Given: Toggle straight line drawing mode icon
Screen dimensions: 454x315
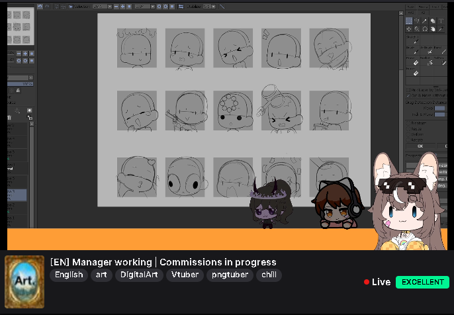Looking at the screenshot, I should (222, 7).
